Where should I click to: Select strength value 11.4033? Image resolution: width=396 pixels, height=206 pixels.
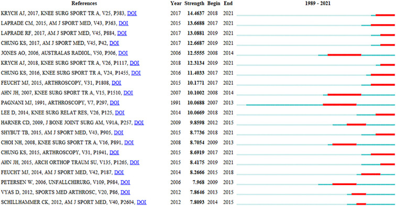[x=196, y=73]
